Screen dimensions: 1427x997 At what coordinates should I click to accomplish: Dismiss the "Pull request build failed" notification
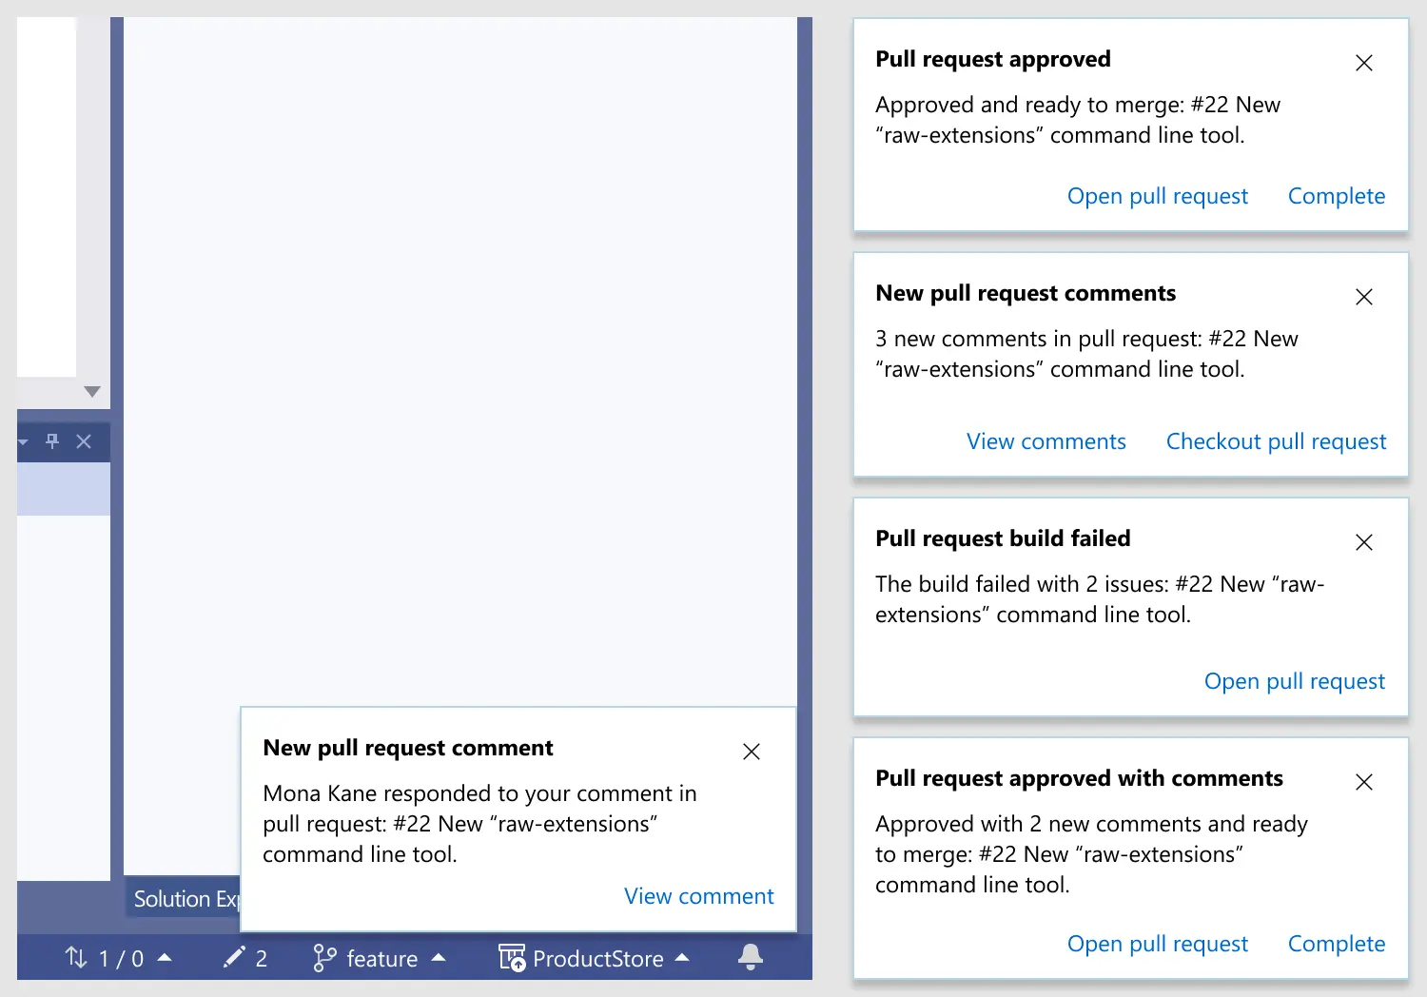(1363, 542)
